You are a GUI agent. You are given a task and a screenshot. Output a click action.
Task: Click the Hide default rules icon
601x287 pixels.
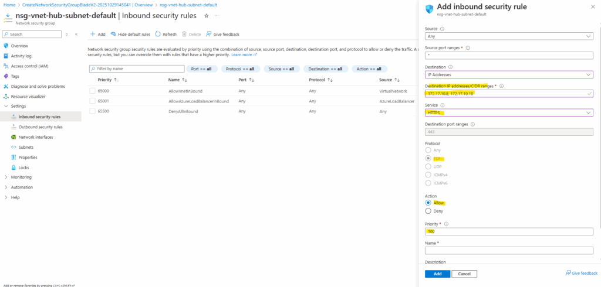113,35
